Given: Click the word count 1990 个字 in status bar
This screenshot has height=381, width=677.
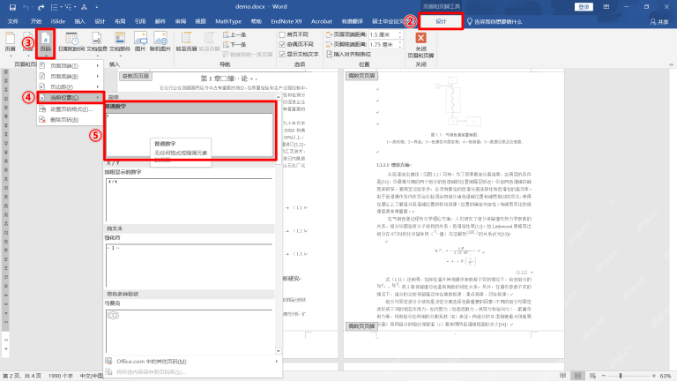Looking at the screenshot, I should pos(61,376).
